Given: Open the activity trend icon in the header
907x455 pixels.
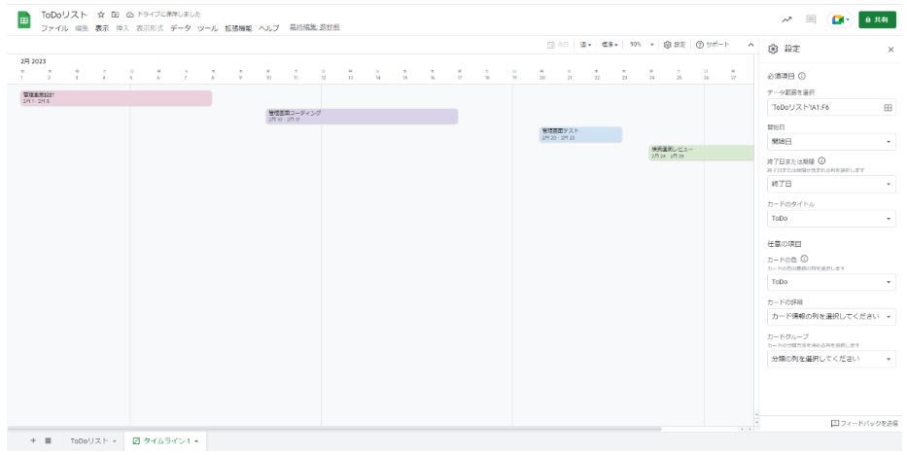Looking at the screenshot, I should 785,19.
